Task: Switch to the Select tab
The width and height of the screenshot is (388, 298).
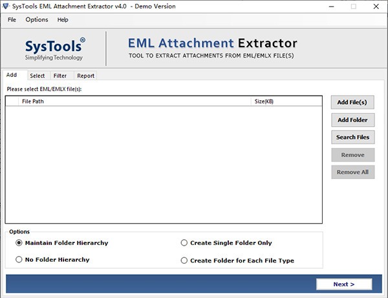Action: (38, 76)
